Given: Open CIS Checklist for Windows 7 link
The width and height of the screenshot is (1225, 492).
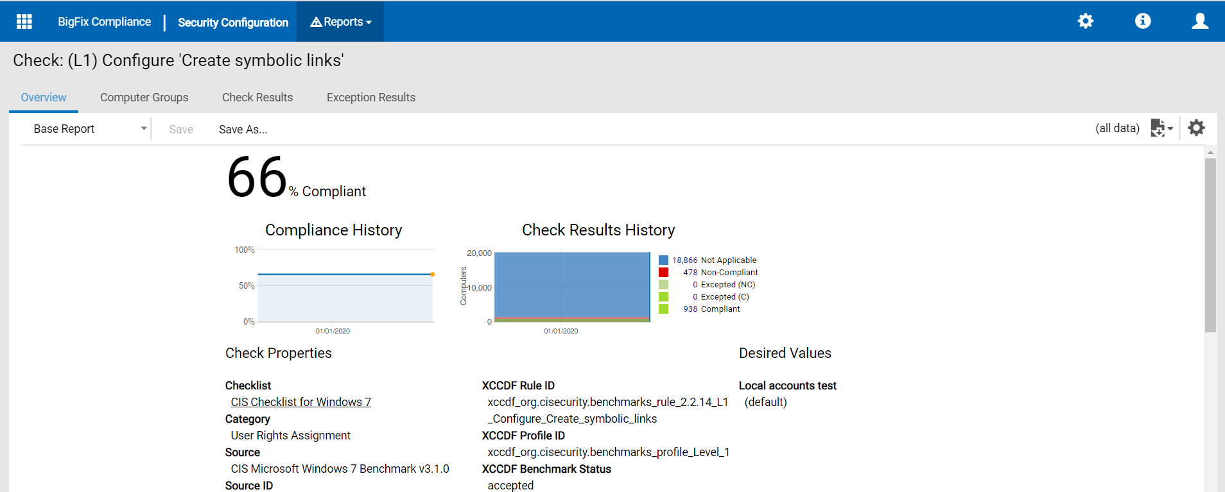Looking at the screenshot, I should 300,402.
